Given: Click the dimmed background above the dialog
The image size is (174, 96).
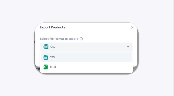Looking at the screenshot, I should coord(86,11).
